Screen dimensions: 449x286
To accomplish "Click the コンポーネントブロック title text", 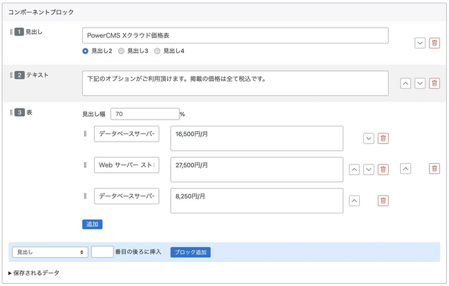I will point(41,12).
